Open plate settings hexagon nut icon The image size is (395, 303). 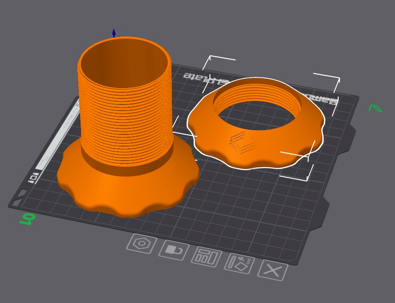tap(142, 244)
